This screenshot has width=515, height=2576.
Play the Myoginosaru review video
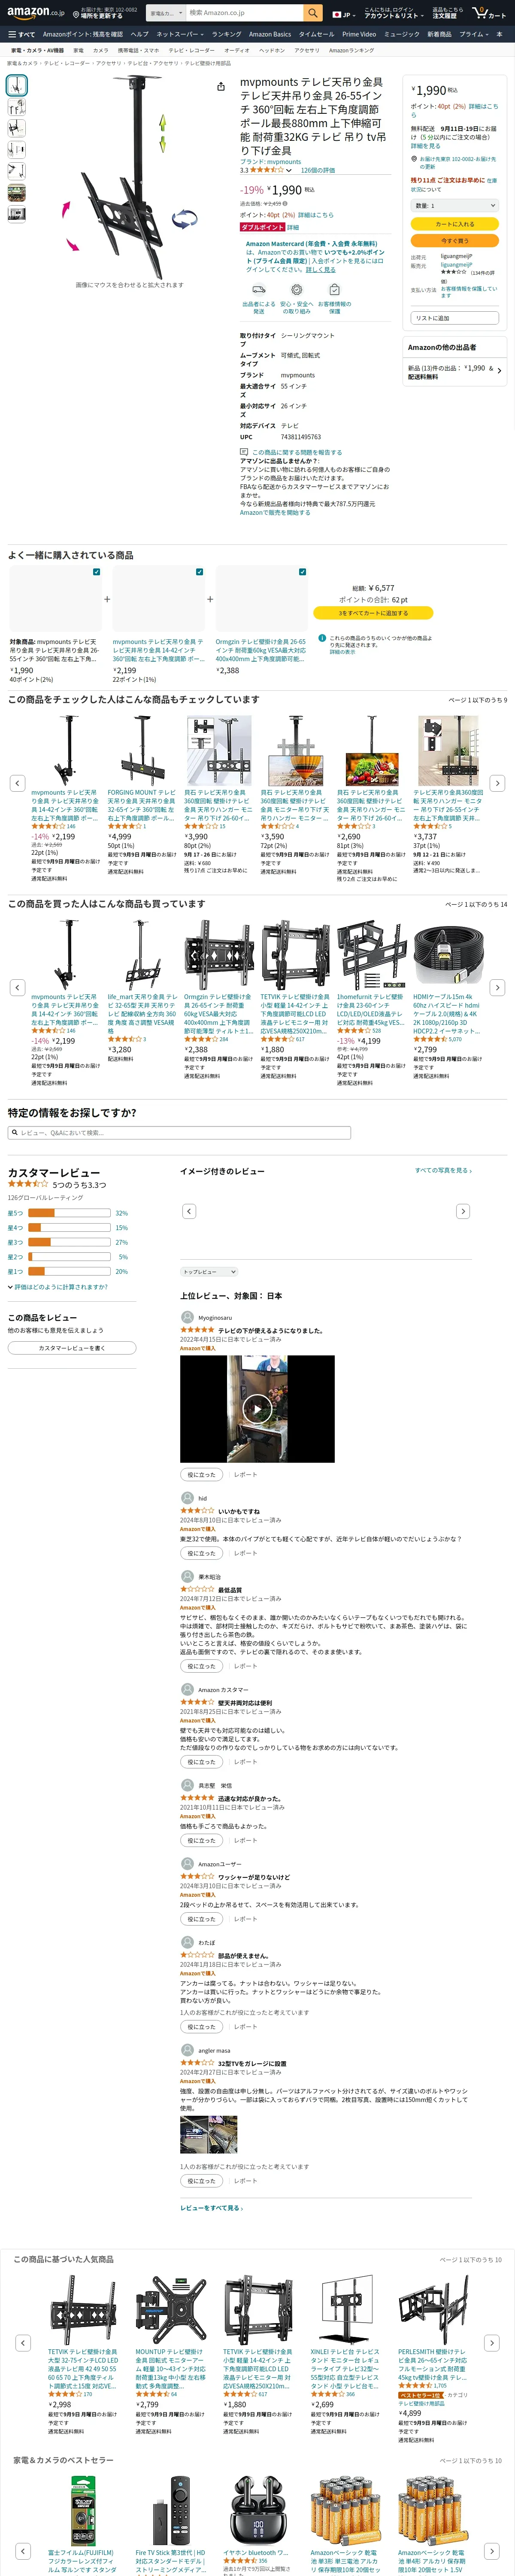point(257,1409)
